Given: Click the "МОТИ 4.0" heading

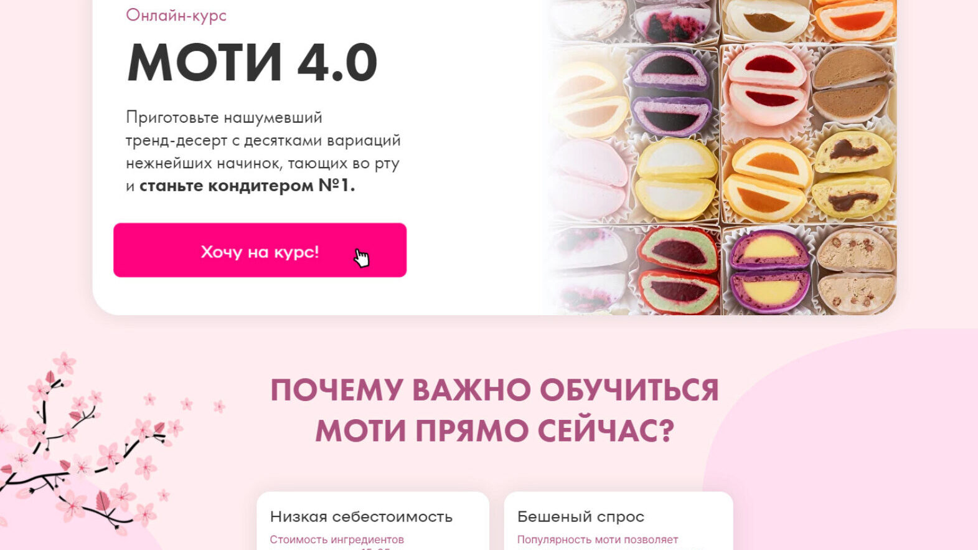Looking at the screenshot, I should 252,62.
